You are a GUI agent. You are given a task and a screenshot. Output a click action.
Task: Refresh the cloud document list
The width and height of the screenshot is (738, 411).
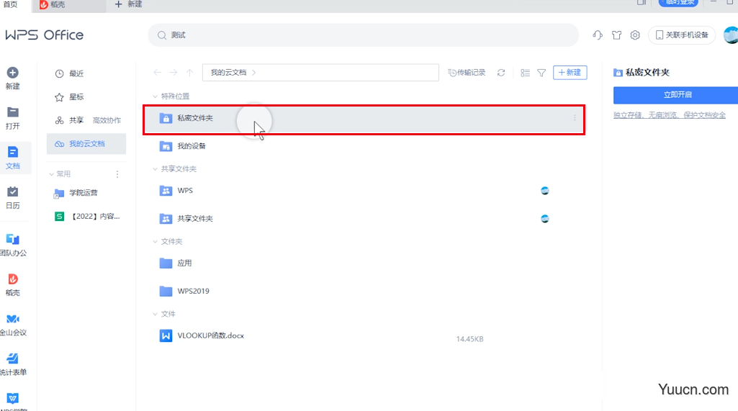501,73
